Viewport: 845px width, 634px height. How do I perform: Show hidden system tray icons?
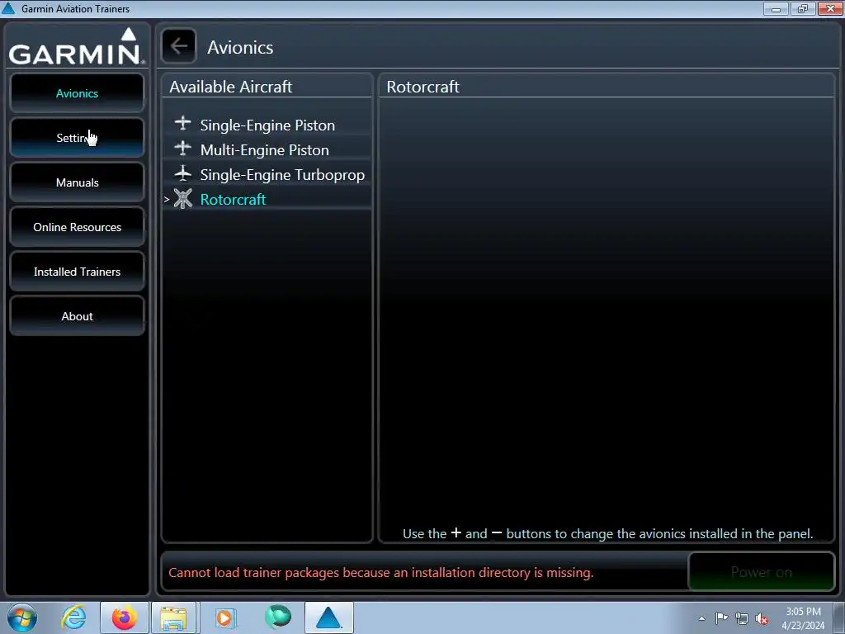701,618
